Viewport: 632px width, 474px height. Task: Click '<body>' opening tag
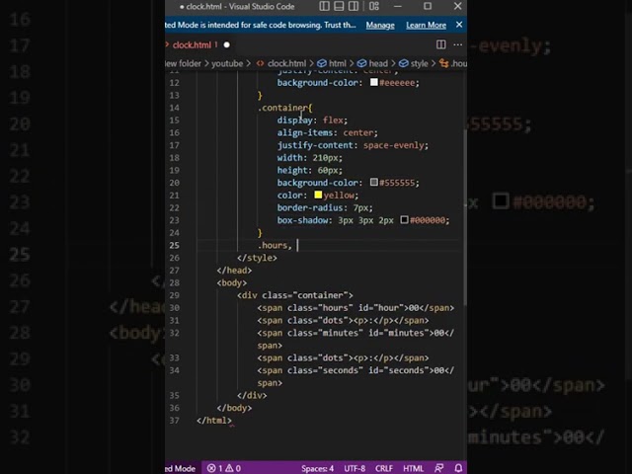click(x=232, y=282)
